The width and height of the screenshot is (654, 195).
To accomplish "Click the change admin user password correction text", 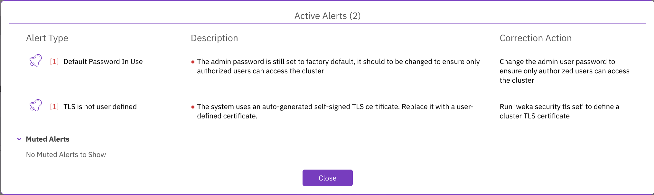I will pos(564,71).
